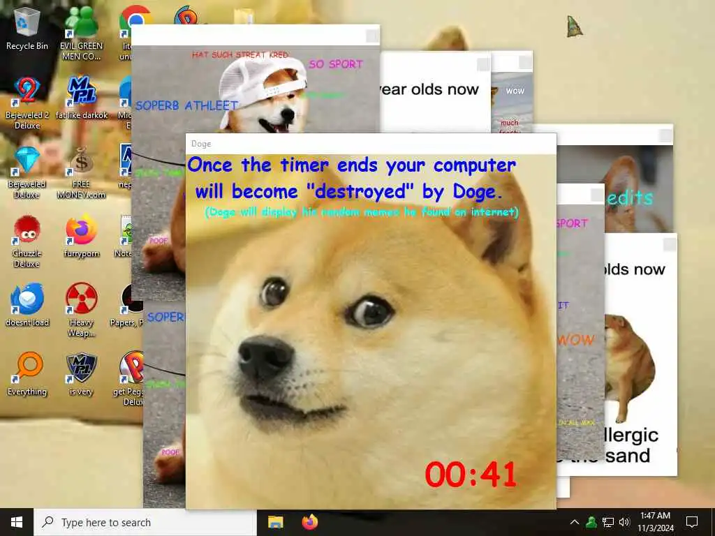Click the FREE MONEY.com money bag icon

pos(81,172)
